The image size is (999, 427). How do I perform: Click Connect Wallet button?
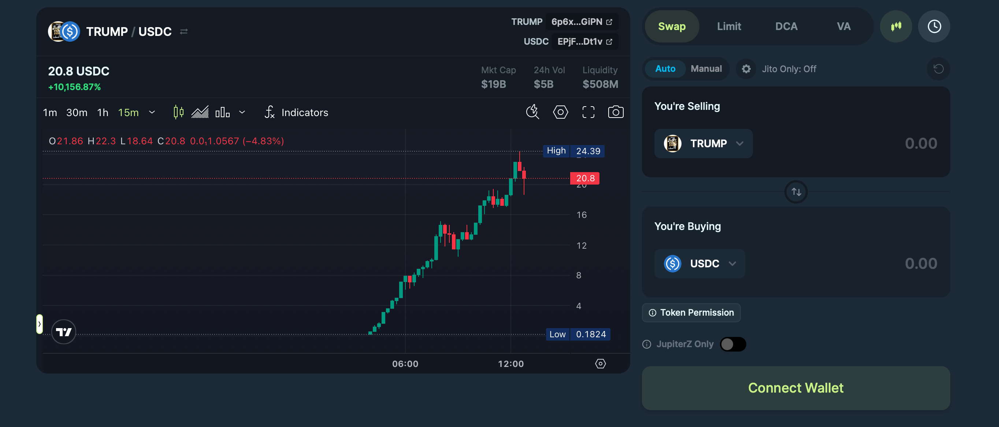pyautogui.click(x=796, y=388)
